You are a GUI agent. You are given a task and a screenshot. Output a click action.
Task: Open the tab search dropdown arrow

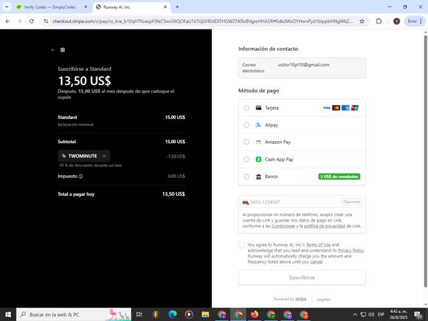point(7,7)
